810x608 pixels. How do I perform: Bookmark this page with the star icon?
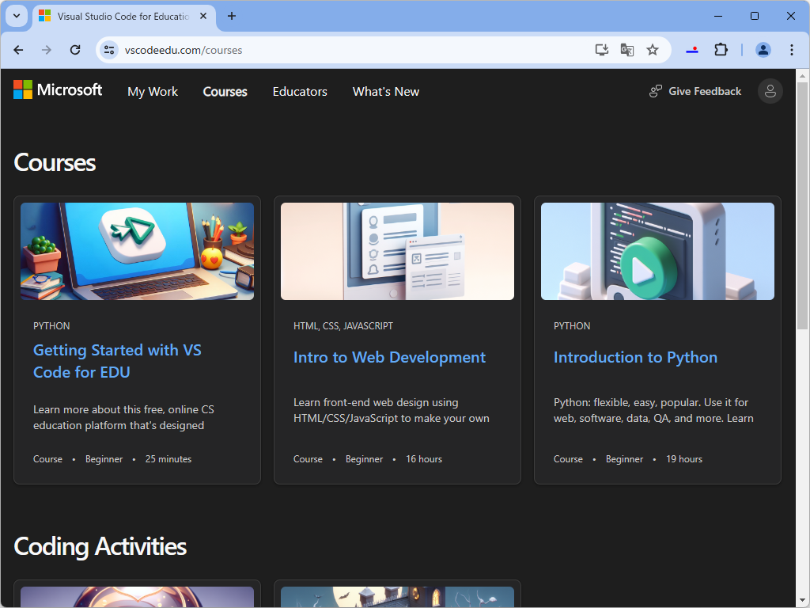click(653, 50)
